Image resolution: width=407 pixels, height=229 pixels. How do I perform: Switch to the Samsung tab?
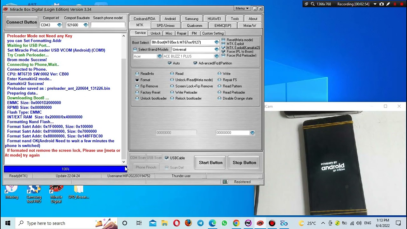click(191, 19)
